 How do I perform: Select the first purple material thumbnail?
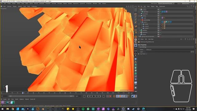(3, 102)
